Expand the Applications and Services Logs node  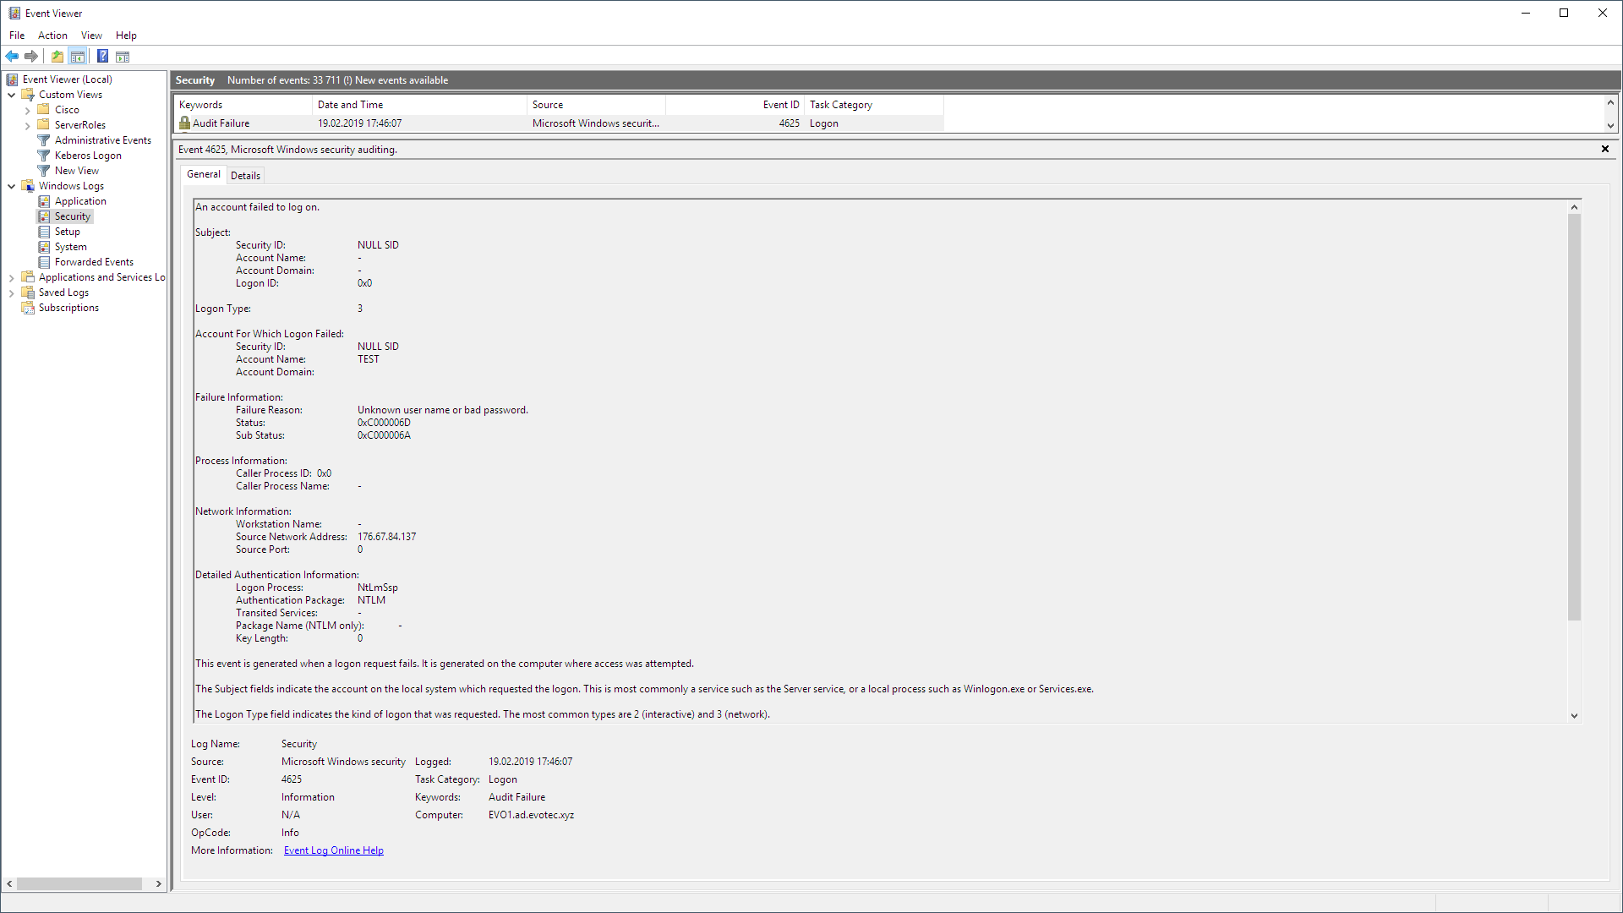point(11,276)
